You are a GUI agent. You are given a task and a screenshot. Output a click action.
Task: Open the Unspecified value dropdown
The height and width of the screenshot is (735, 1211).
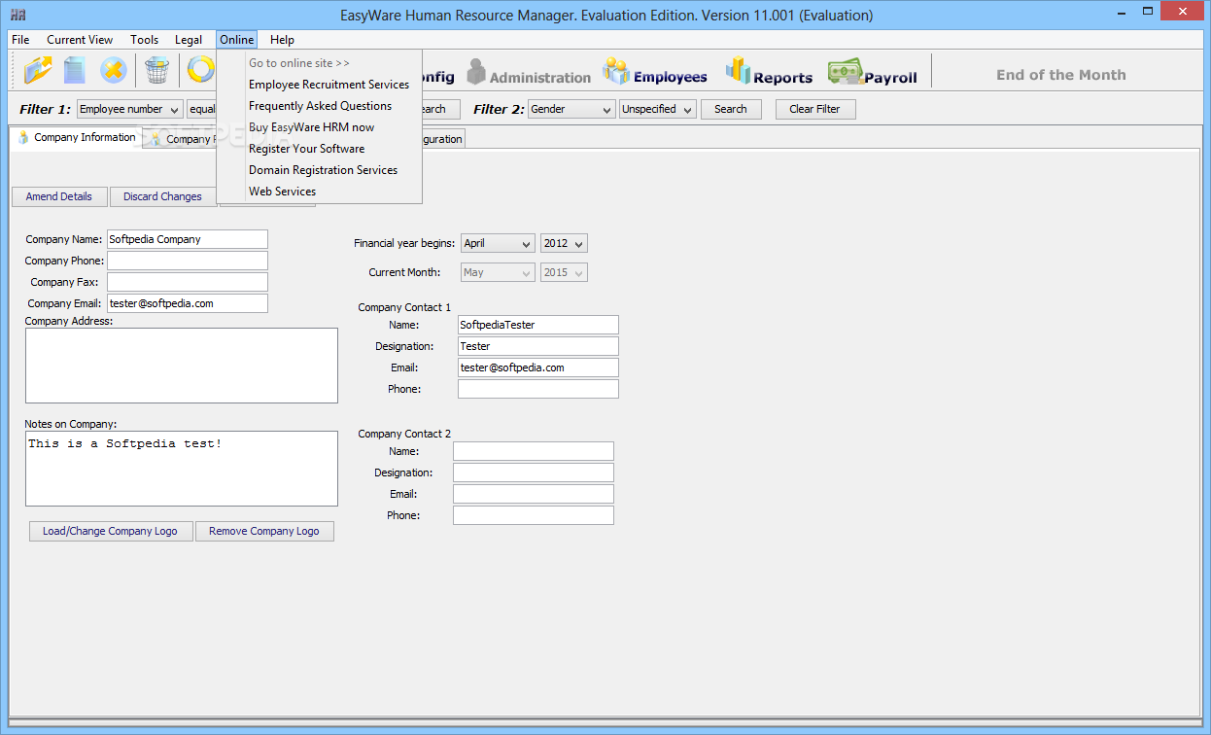(658, 109)
